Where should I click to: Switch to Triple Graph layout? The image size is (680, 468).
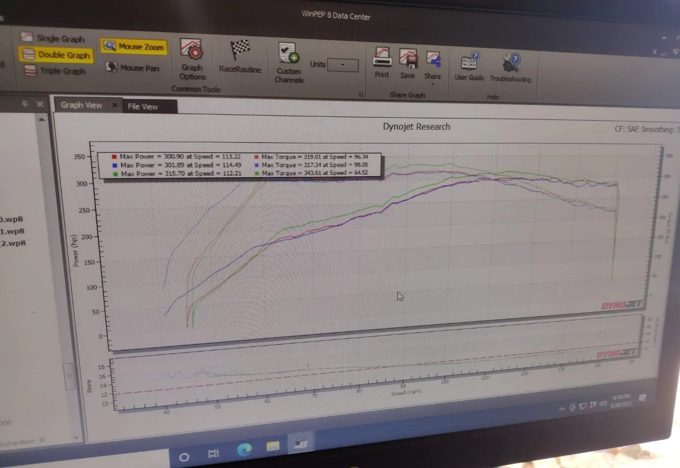[55, 71]
